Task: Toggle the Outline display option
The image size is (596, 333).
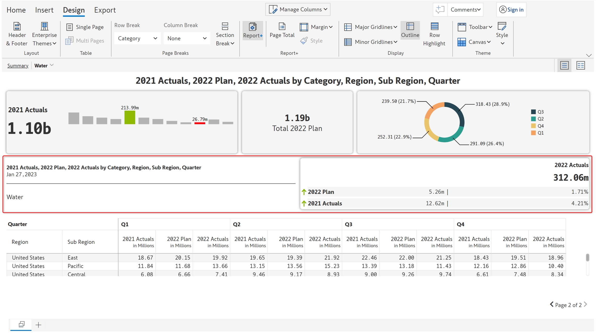Action: pos(410,30)
